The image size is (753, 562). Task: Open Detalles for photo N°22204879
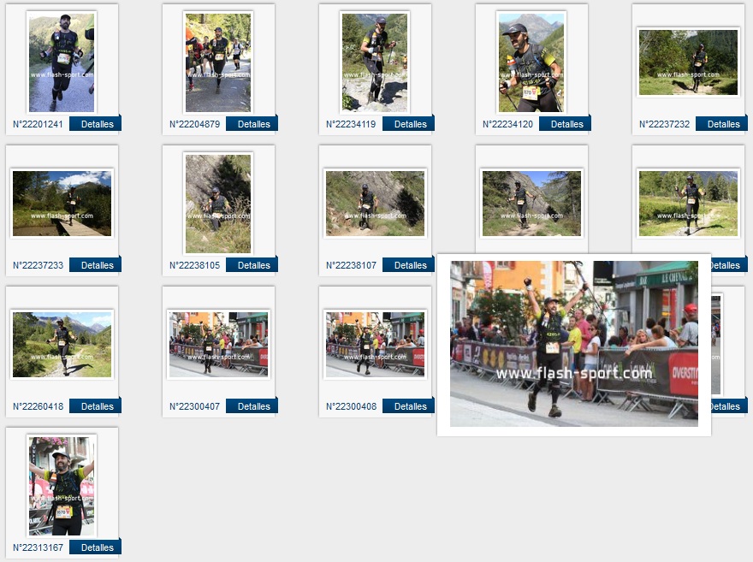[253, 124]
